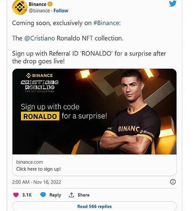Image resolution: width=194 pixels, height=211 pixels.
Task: Open the @Cristiano mention
Action: point(39,38)
